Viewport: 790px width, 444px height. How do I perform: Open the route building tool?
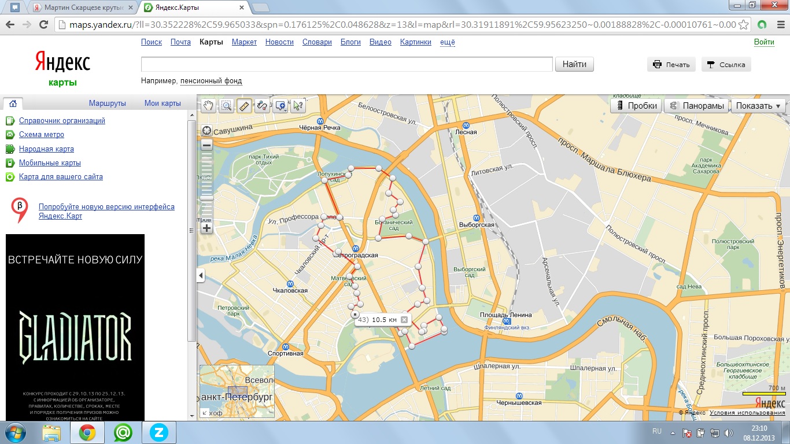(263, 106)
